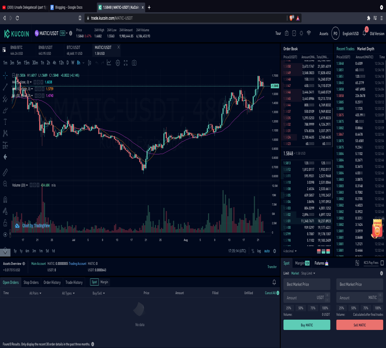Open the market grid layout icon
The height and width of the screenshot is (348, 386).
[4, 50]
